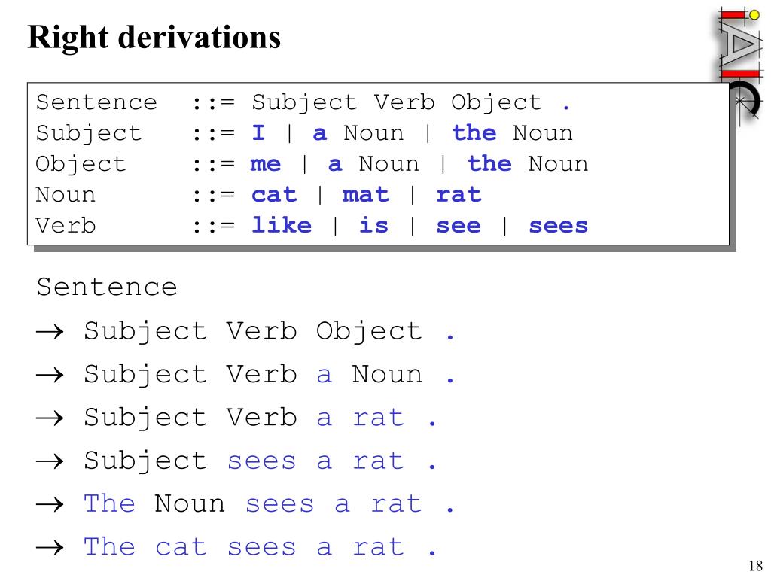Screen dimensions: 771x578
Task: Click the blue word "sees" in the Verb rule
Action: (558, 226)
